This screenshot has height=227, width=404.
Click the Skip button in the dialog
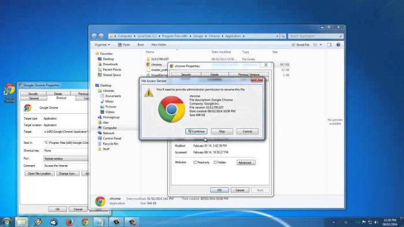(x=222, y=131)
